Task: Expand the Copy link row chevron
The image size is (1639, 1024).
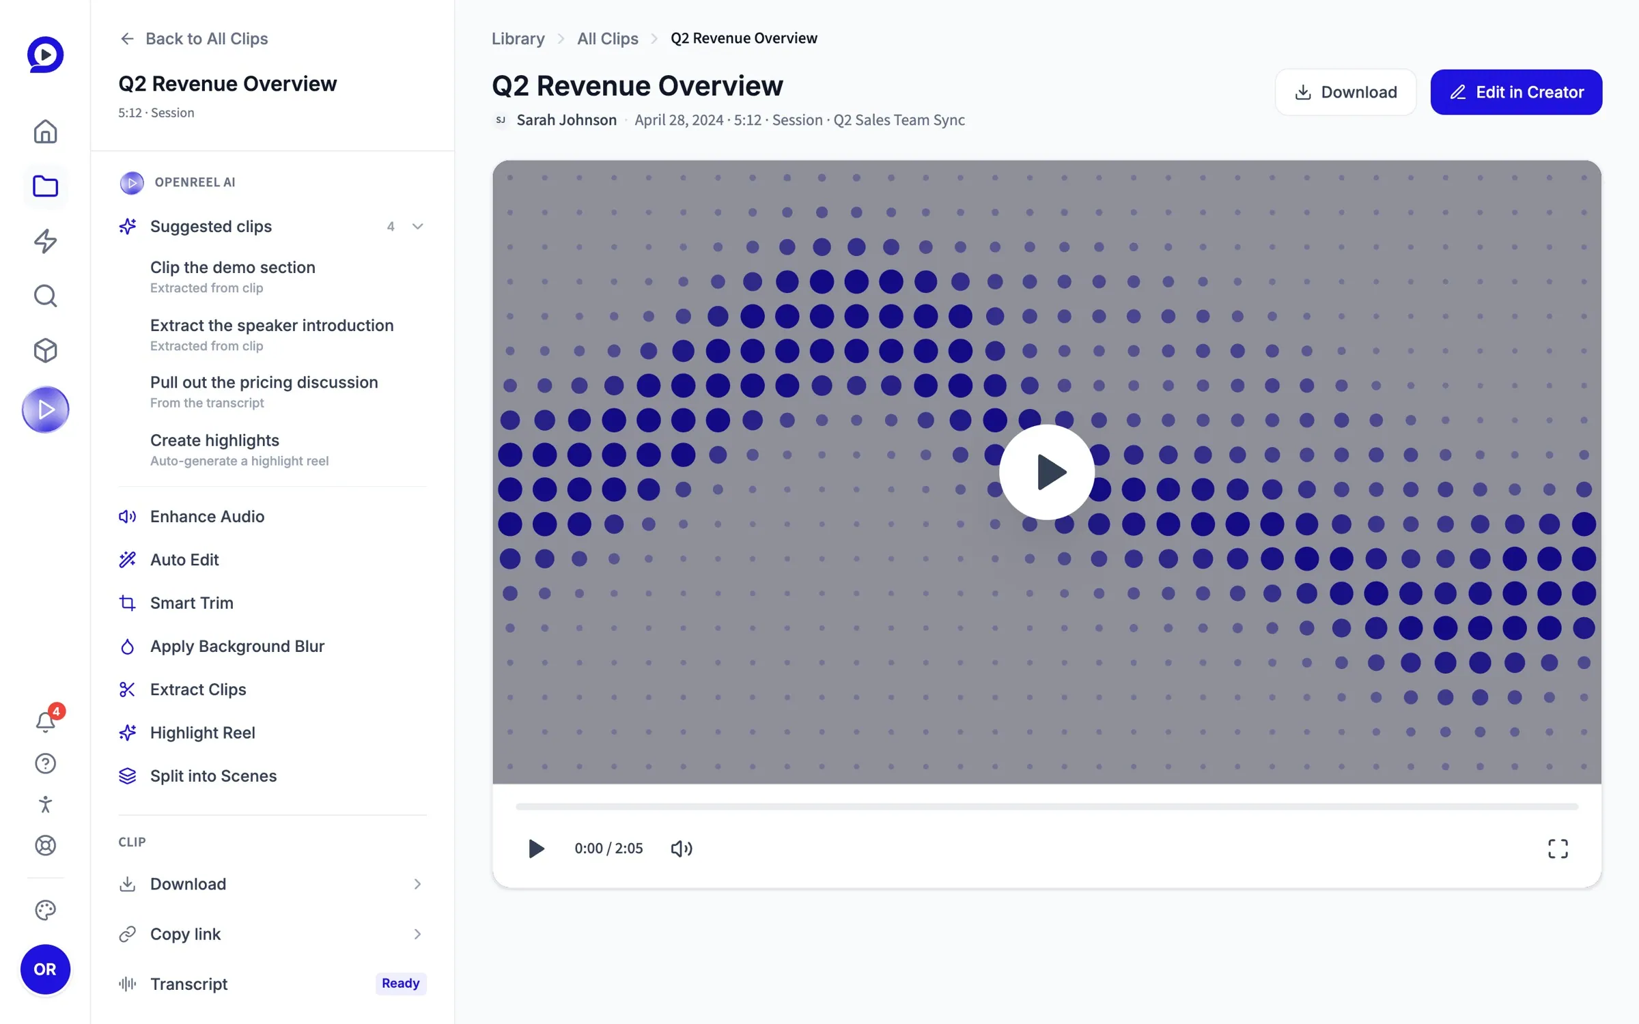Action: (x=417, y=934)
